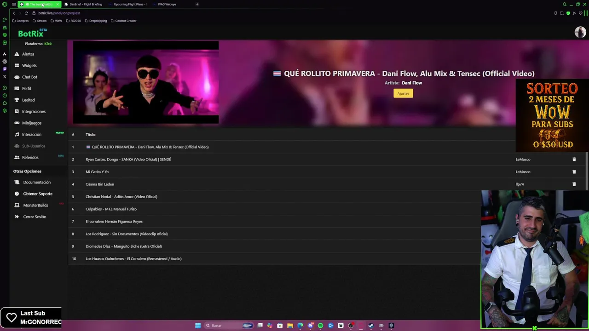Open the Compras bookmark folder
Viewport: 589px width, 331px height.
click(20, 21)
